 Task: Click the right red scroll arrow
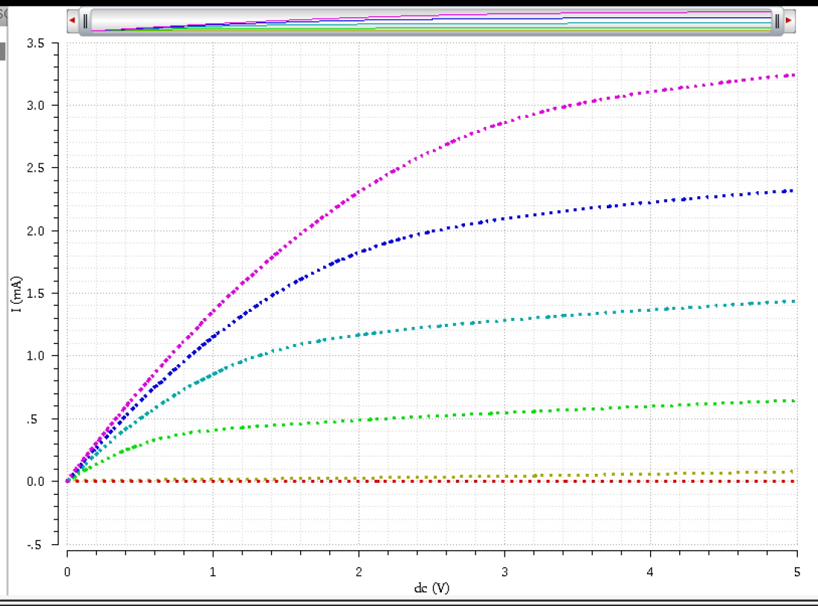[x=789, y=21]
